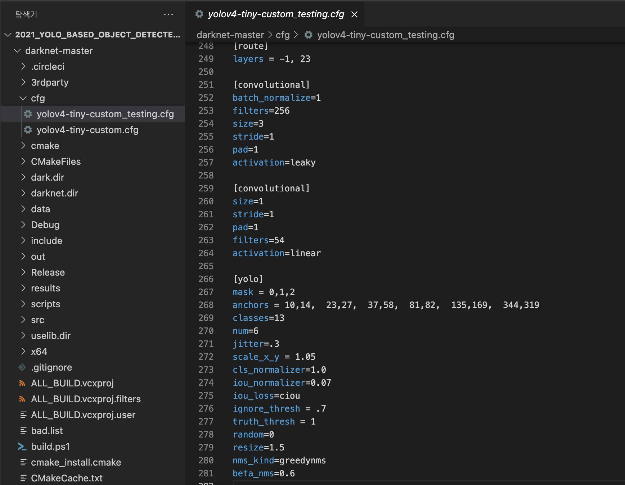This screenshot has height=485, width=625.
Task: Select the ALL_BUILD.vcxproj XML file icon
Action: (22, 383)
